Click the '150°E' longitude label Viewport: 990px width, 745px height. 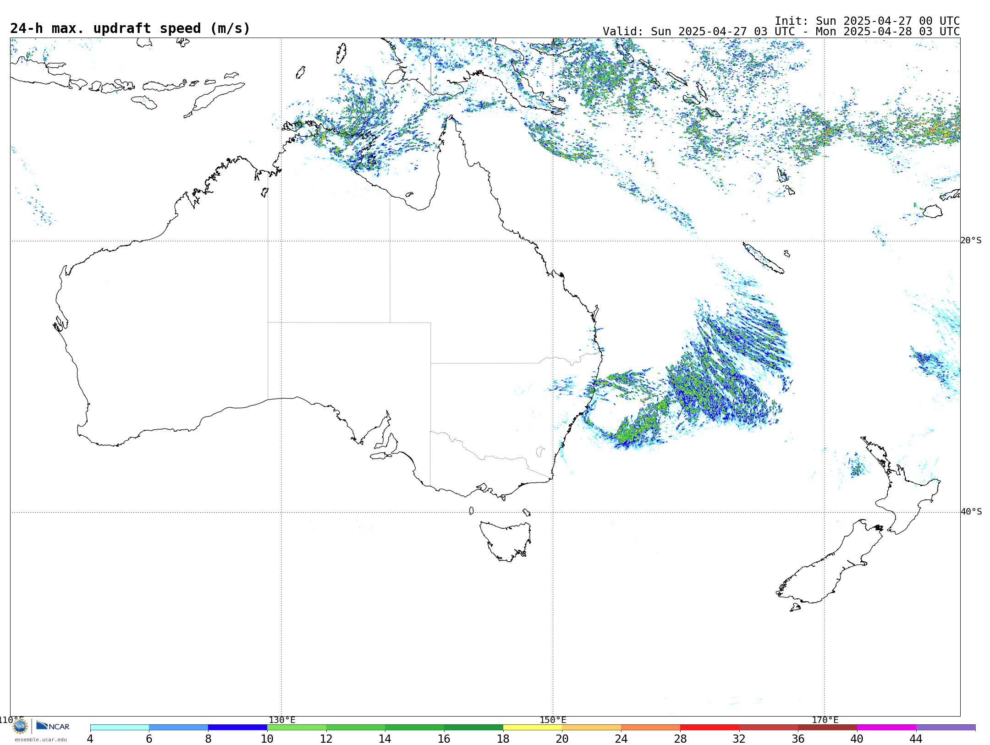point(553,720)
